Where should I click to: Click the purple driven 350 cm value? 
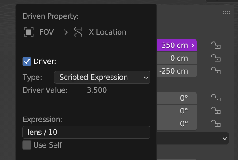point(177,45)
